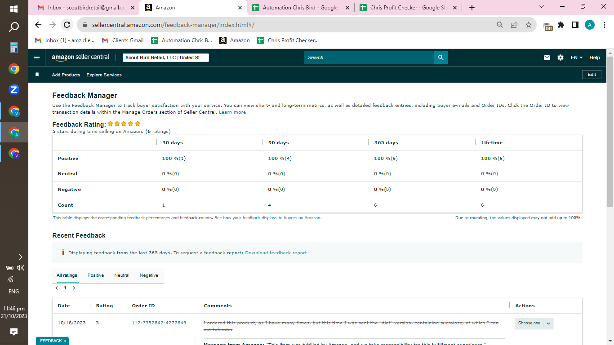
Task: Switch to the Inbox Gmail browser tab
Action: 85,8
